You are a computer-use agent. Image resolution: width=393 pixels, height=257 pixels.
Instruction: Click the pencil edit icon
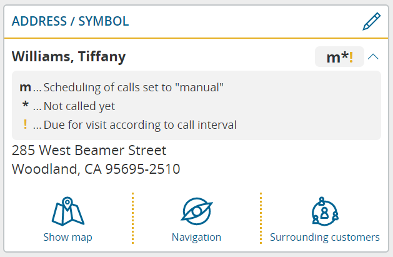tap(372, 21)
